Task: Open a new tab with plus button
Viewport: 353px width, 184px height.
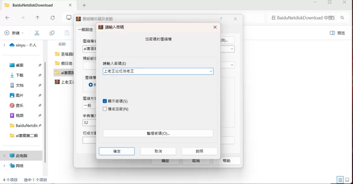Action: point(84,5)
